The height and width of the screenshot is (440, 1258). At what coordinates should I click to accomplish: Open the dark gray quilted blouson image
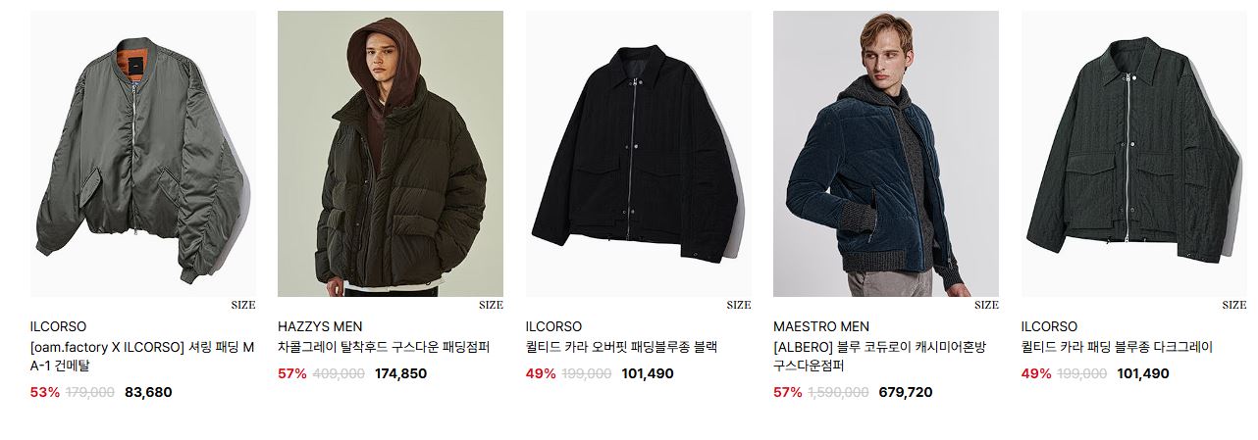1134,154
